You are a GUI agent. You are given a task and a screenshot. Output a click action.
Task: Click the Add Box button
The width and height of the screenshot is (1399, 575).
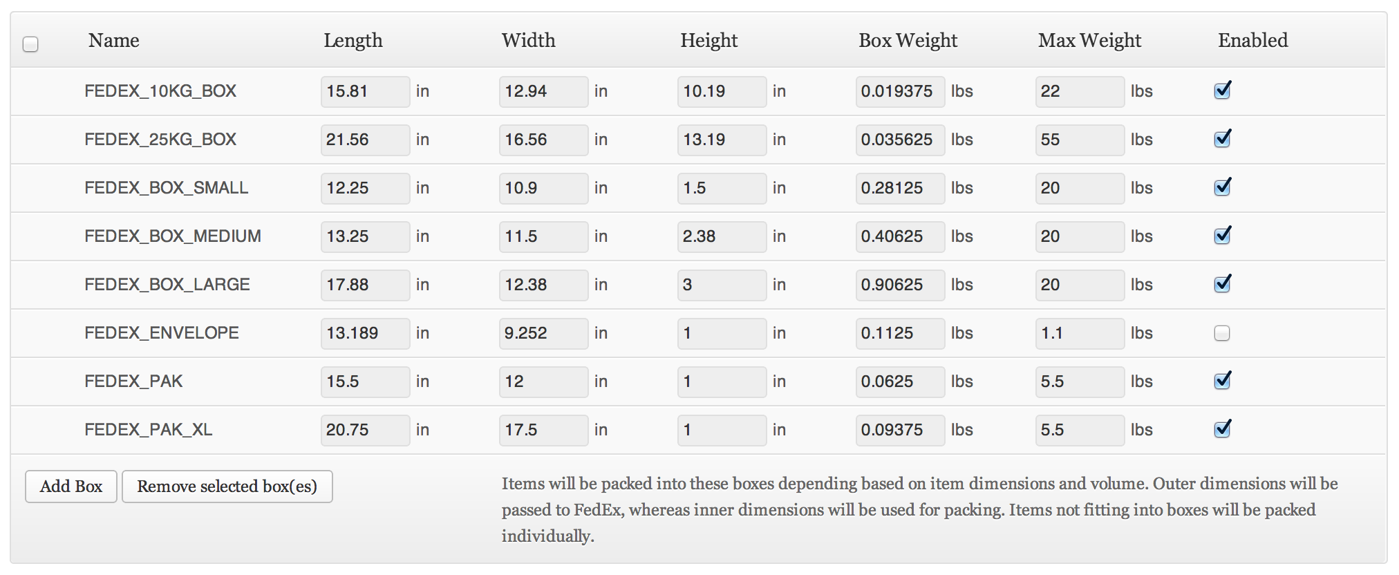click(x=71, y=487)
